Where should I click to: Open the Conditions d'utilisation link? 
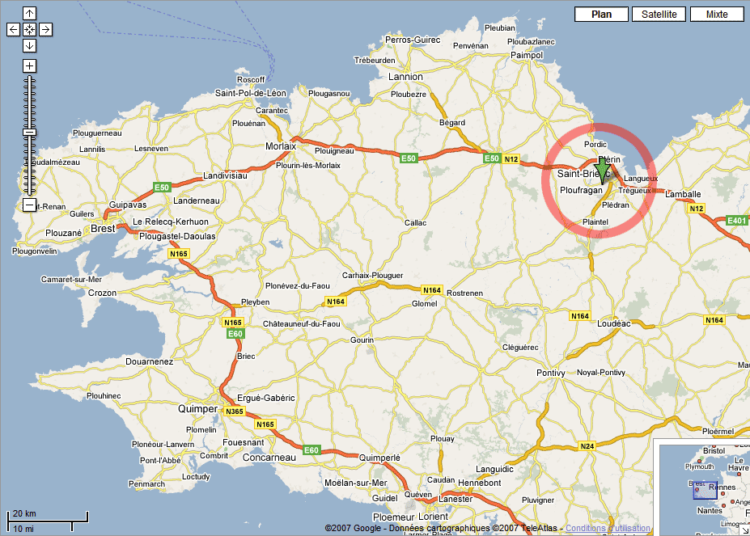[608, 528]
